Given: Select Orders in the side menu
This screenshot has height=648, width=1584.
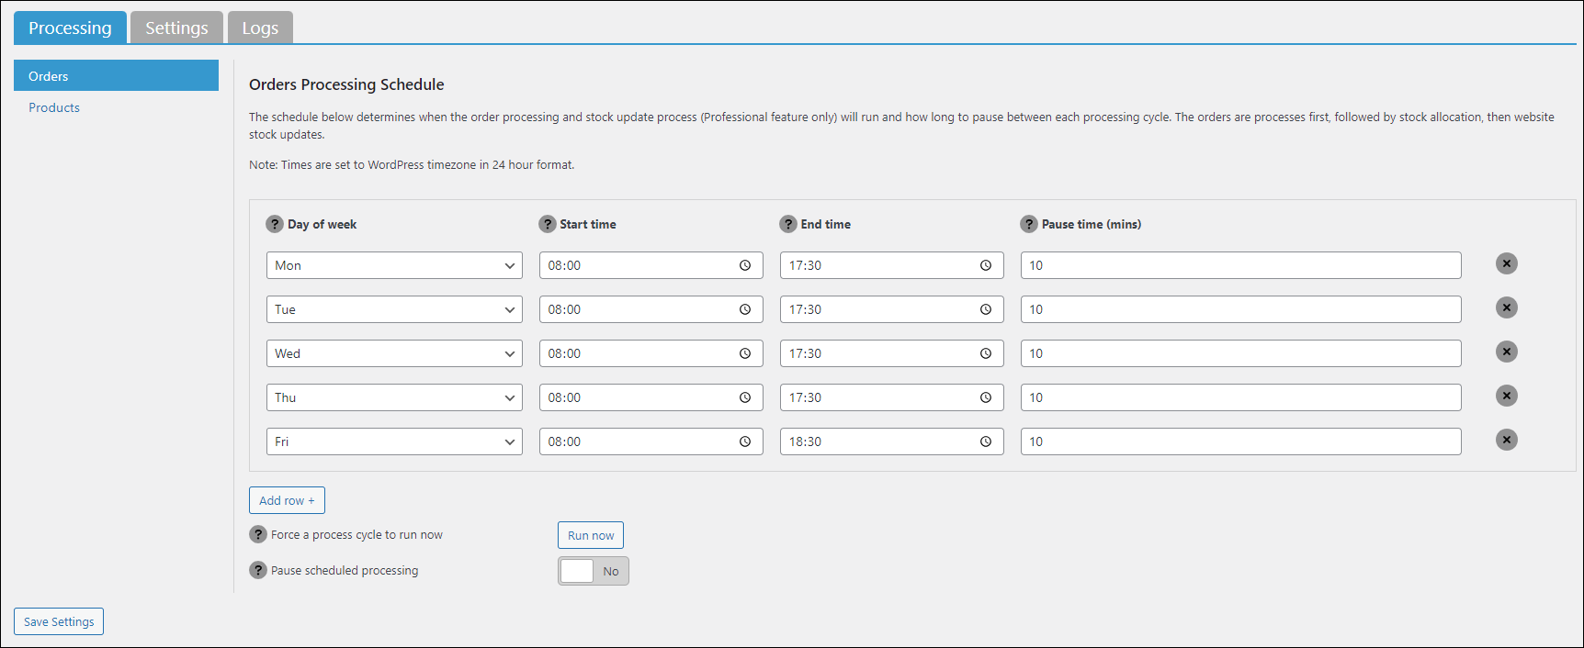Looking at the screenshot, I should coord(116,75).
